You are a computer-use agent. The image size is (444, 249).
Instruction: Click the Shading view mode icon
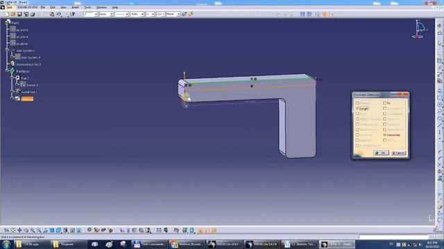65,230
